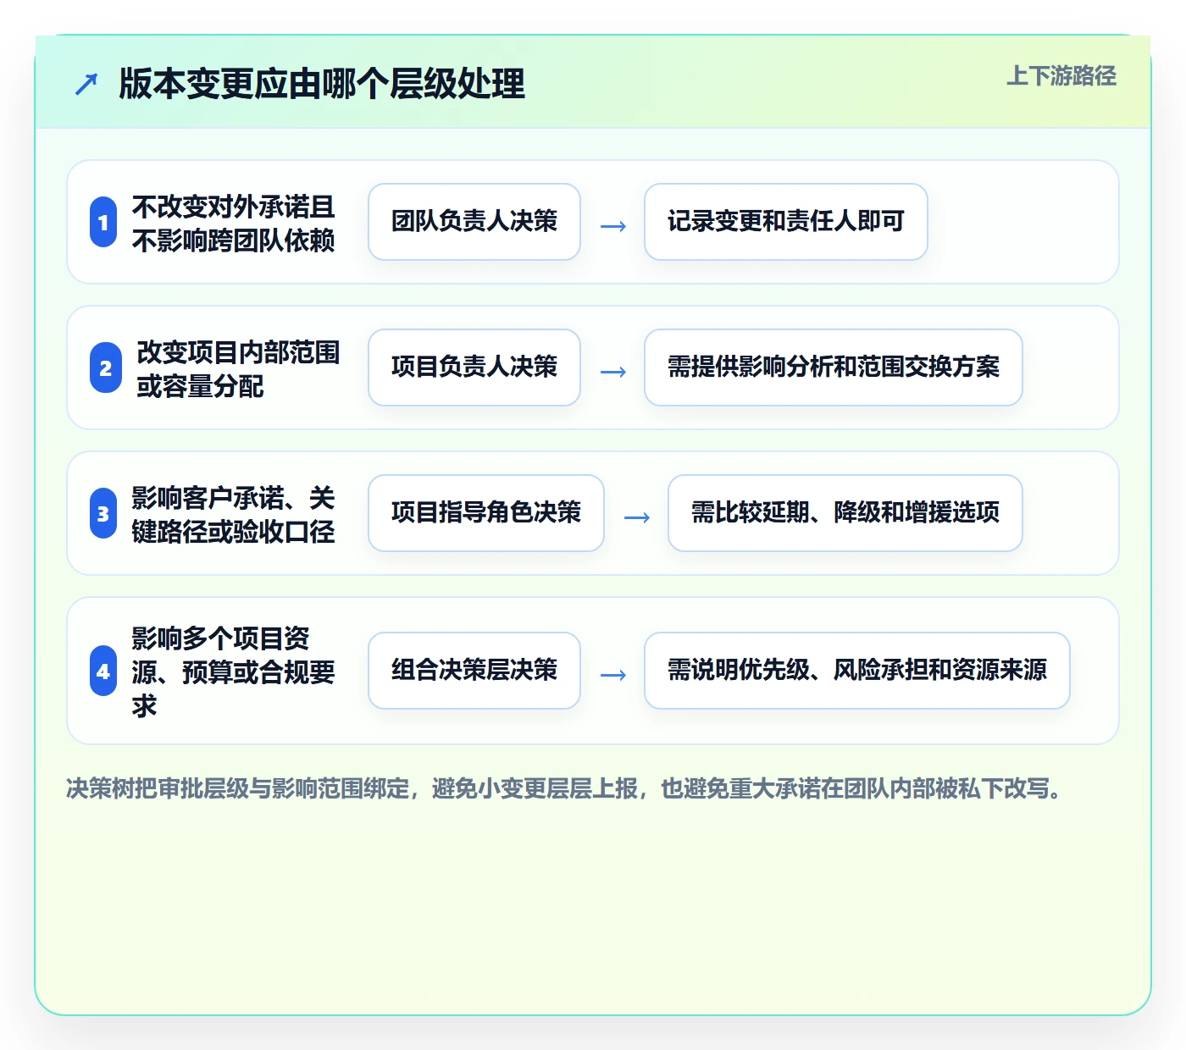
Task: Select the condition 影响客户承诺、关键路径或验收口径
Action: point(234,515)
